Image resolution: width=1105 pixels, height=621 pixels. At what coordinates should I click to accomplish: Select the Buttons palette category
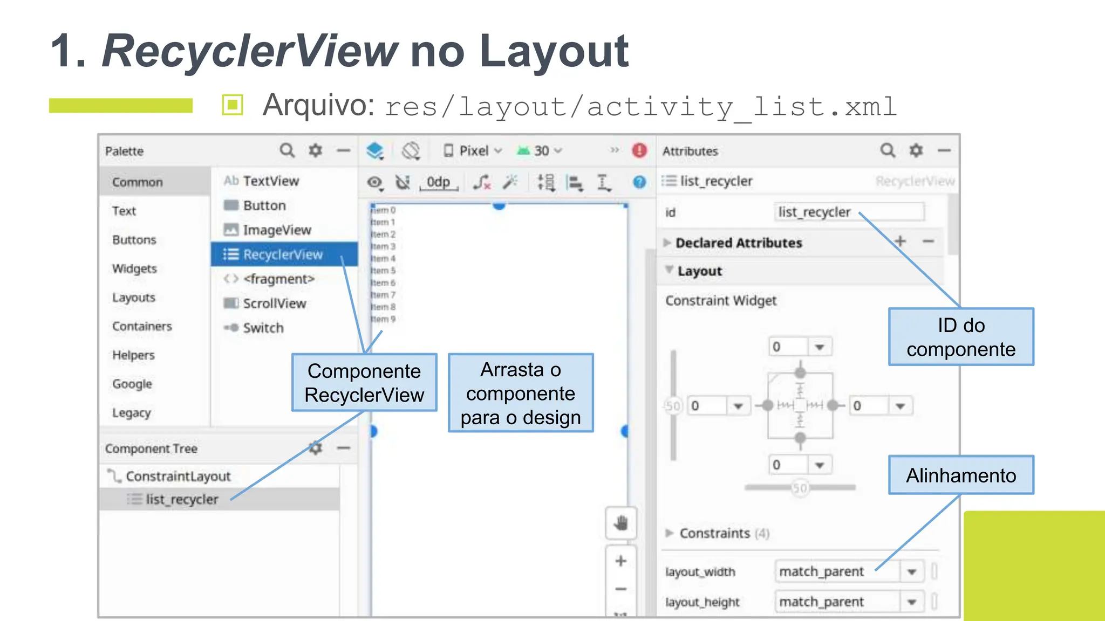(x=155, y=240)
